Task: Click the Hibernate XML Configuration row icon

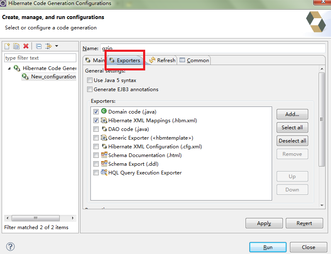Action: tap(104, 146)
